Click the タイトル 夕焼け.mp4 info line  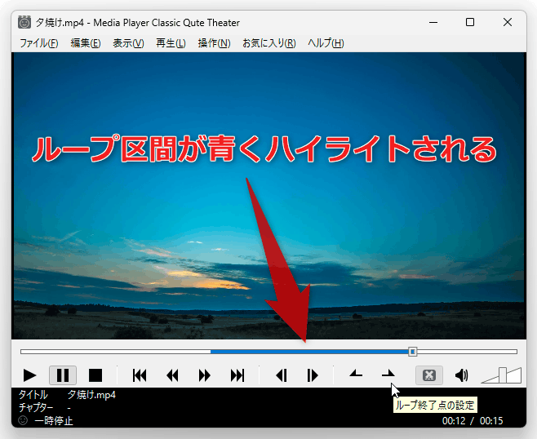coord(67,395)
